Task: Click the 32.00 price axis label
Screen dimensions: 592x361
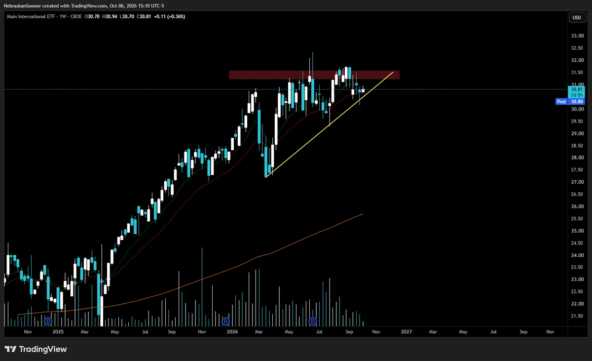Action: click(x=577, y=60)
